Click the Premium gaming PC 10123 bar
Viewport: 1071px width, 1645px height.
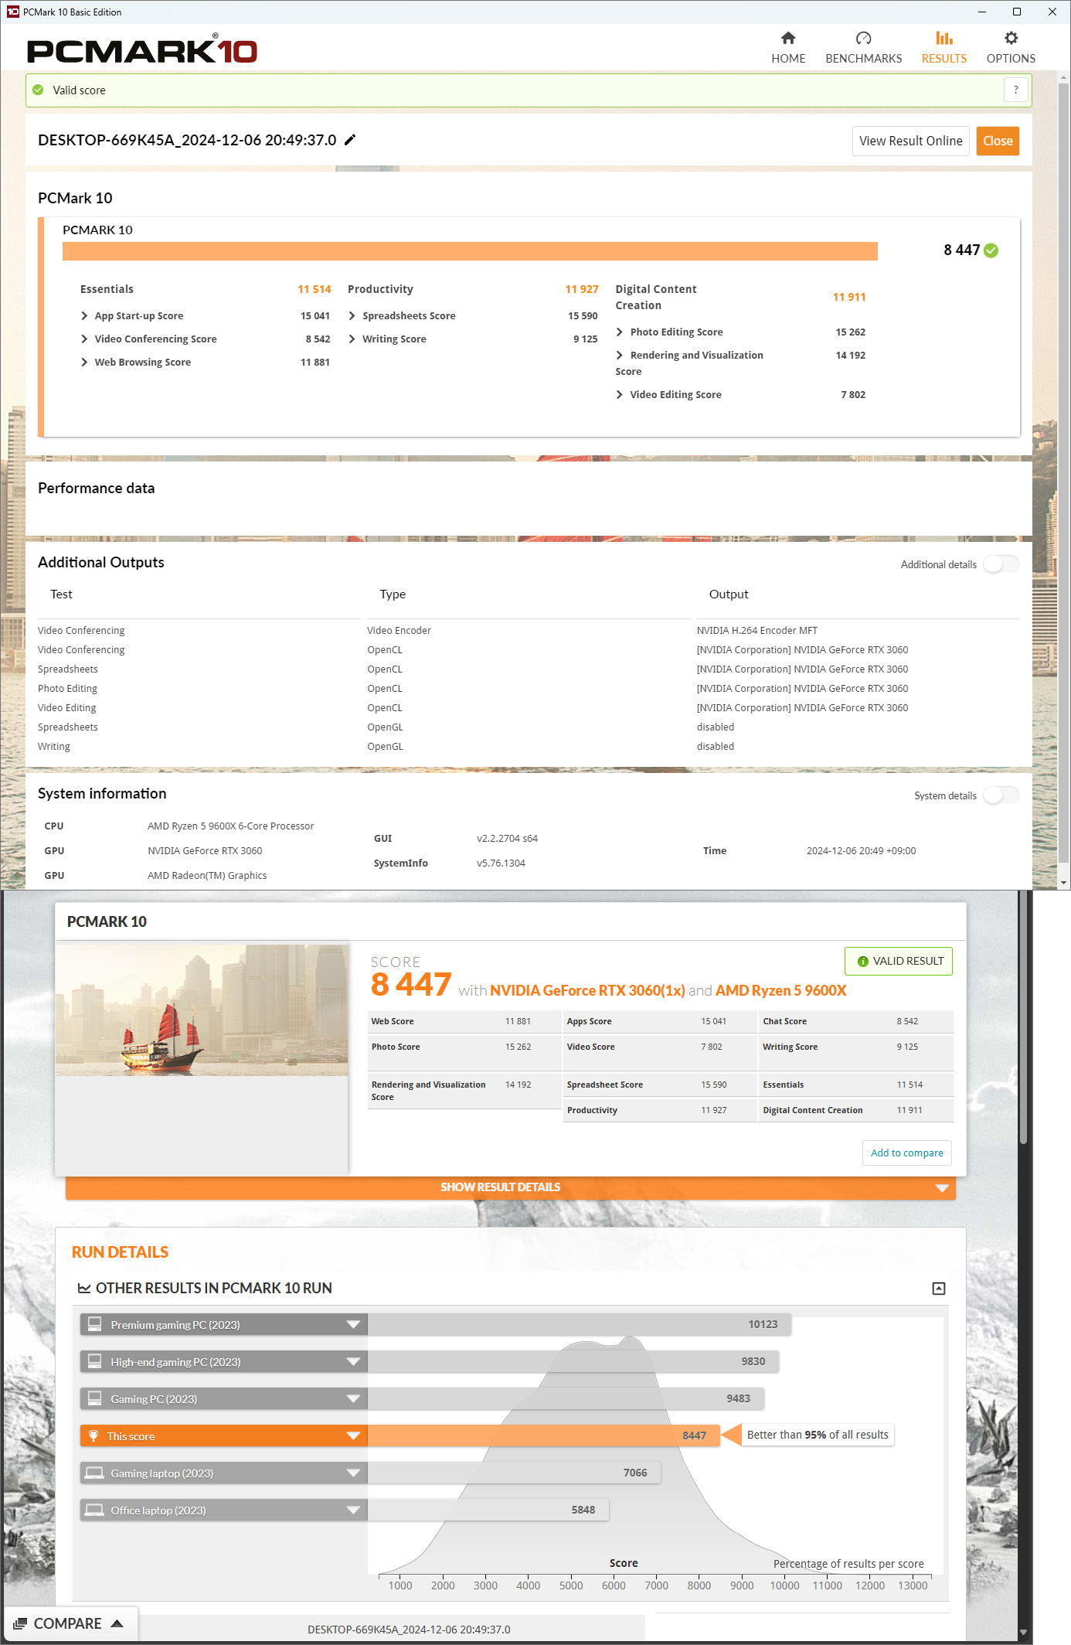click(x=580, y=1324)
